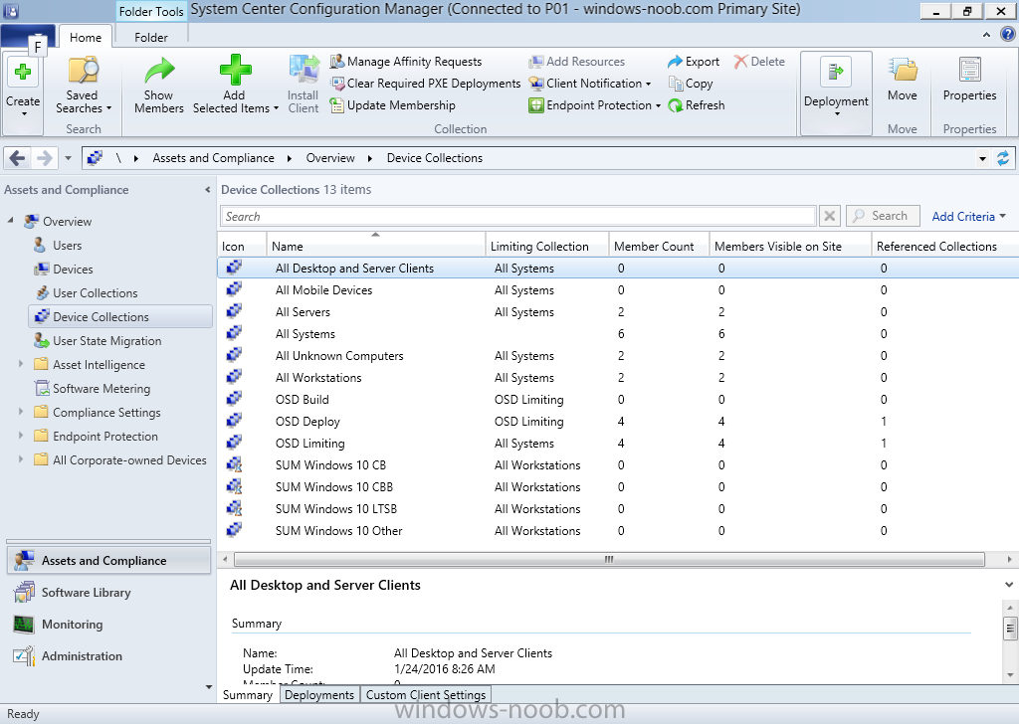
Task: Sort by Limiting Collection column
Action: point(546,246)
